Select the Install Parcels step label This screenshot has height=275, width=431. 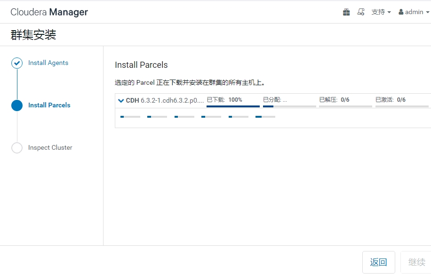(x=49, y=105)
